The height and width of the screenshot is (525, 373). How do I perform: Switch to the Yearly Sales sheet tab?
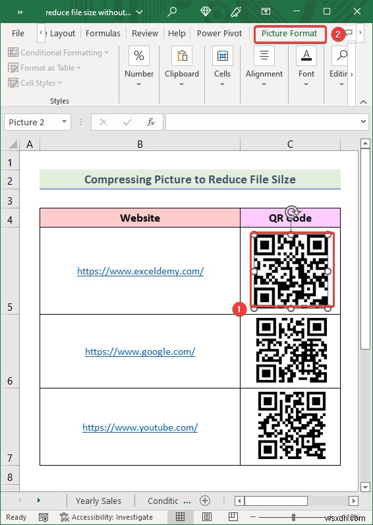pyautogui.click(x=98, y=501)
